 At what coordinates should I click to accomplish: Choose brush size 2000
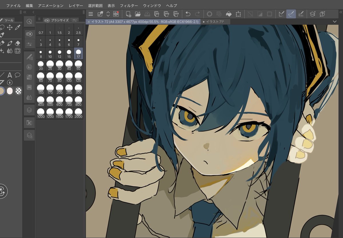click(78, 113)
